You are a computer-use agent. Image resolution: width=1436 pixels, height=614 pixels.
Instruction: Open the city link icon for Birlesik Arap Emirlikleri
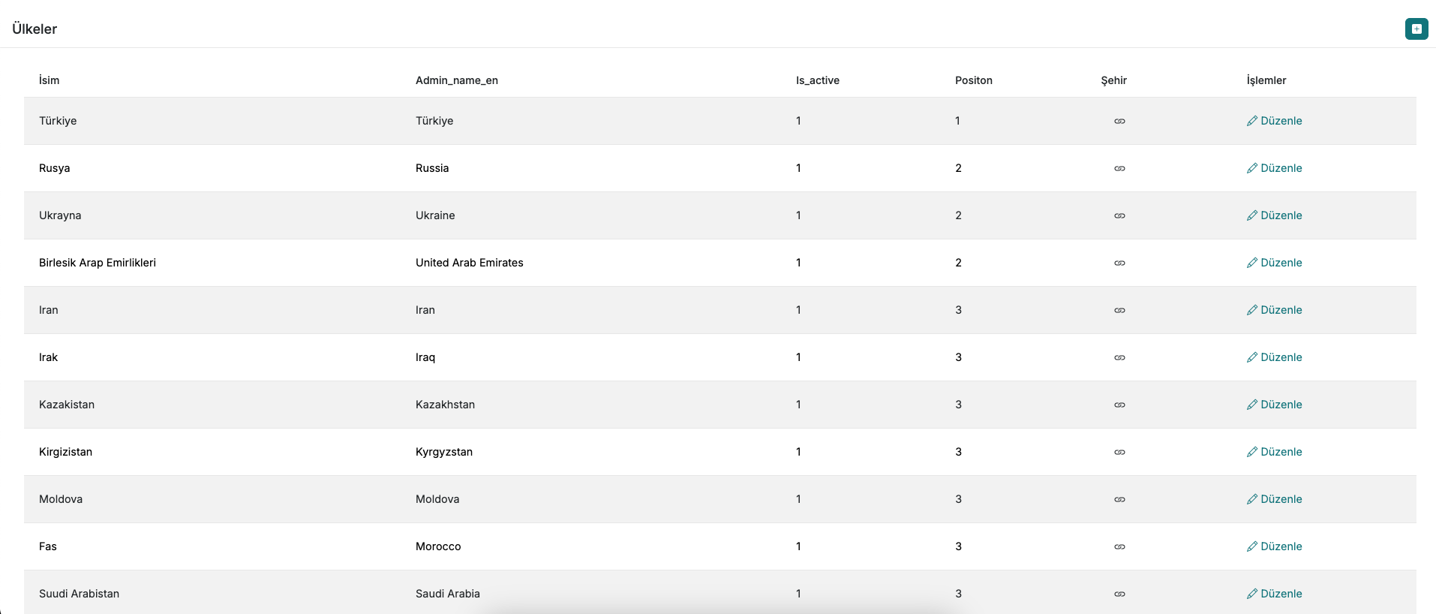pyautogui.click(x=1119, y=263)
